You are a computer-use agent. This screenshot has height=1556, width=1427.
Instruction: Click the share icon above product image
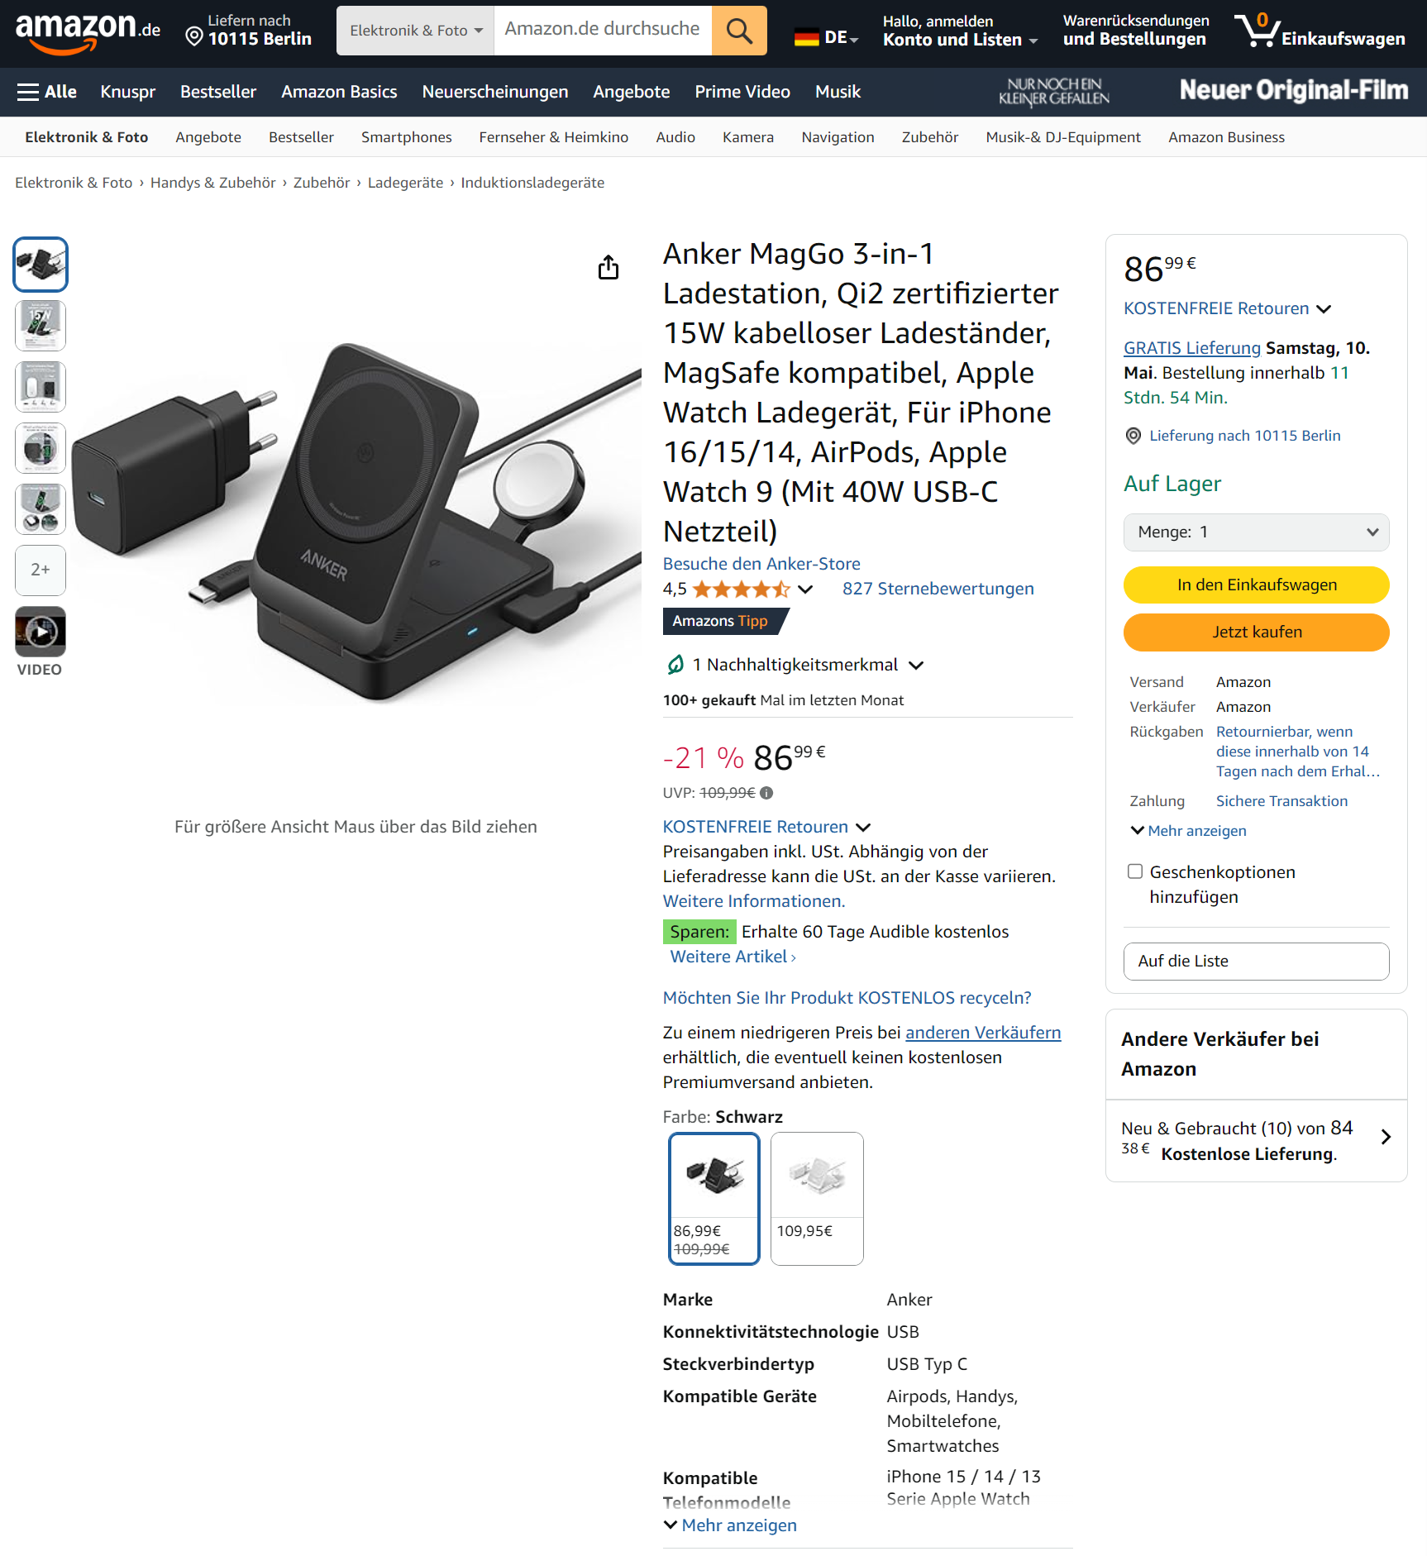[609, 267]
